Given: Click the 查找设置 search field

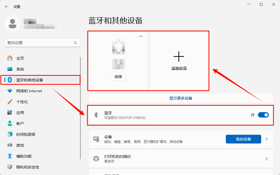Looking at the screenshot, I should pos(39,43).
